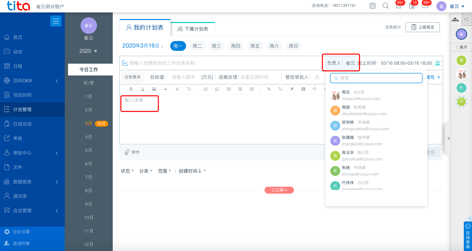Select 周三 day toggle

pyautogui.click(x=216, y=46)
